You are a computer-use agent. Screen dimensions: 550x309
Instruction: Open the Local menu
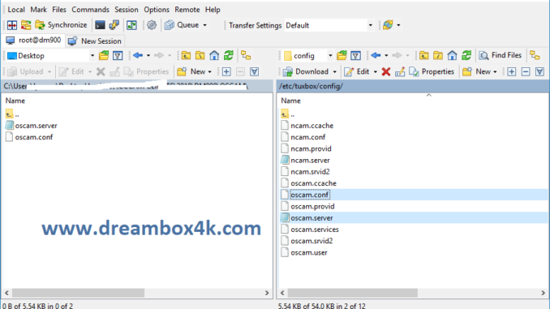tap(16, 10)
